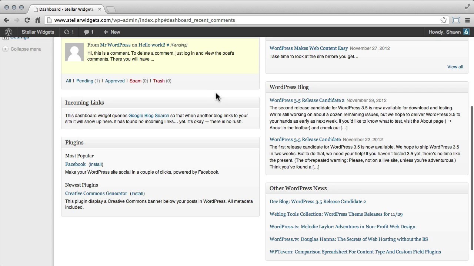Open updates icon in the admin bar
474x266 pixels.
click(x=69, y=32)
